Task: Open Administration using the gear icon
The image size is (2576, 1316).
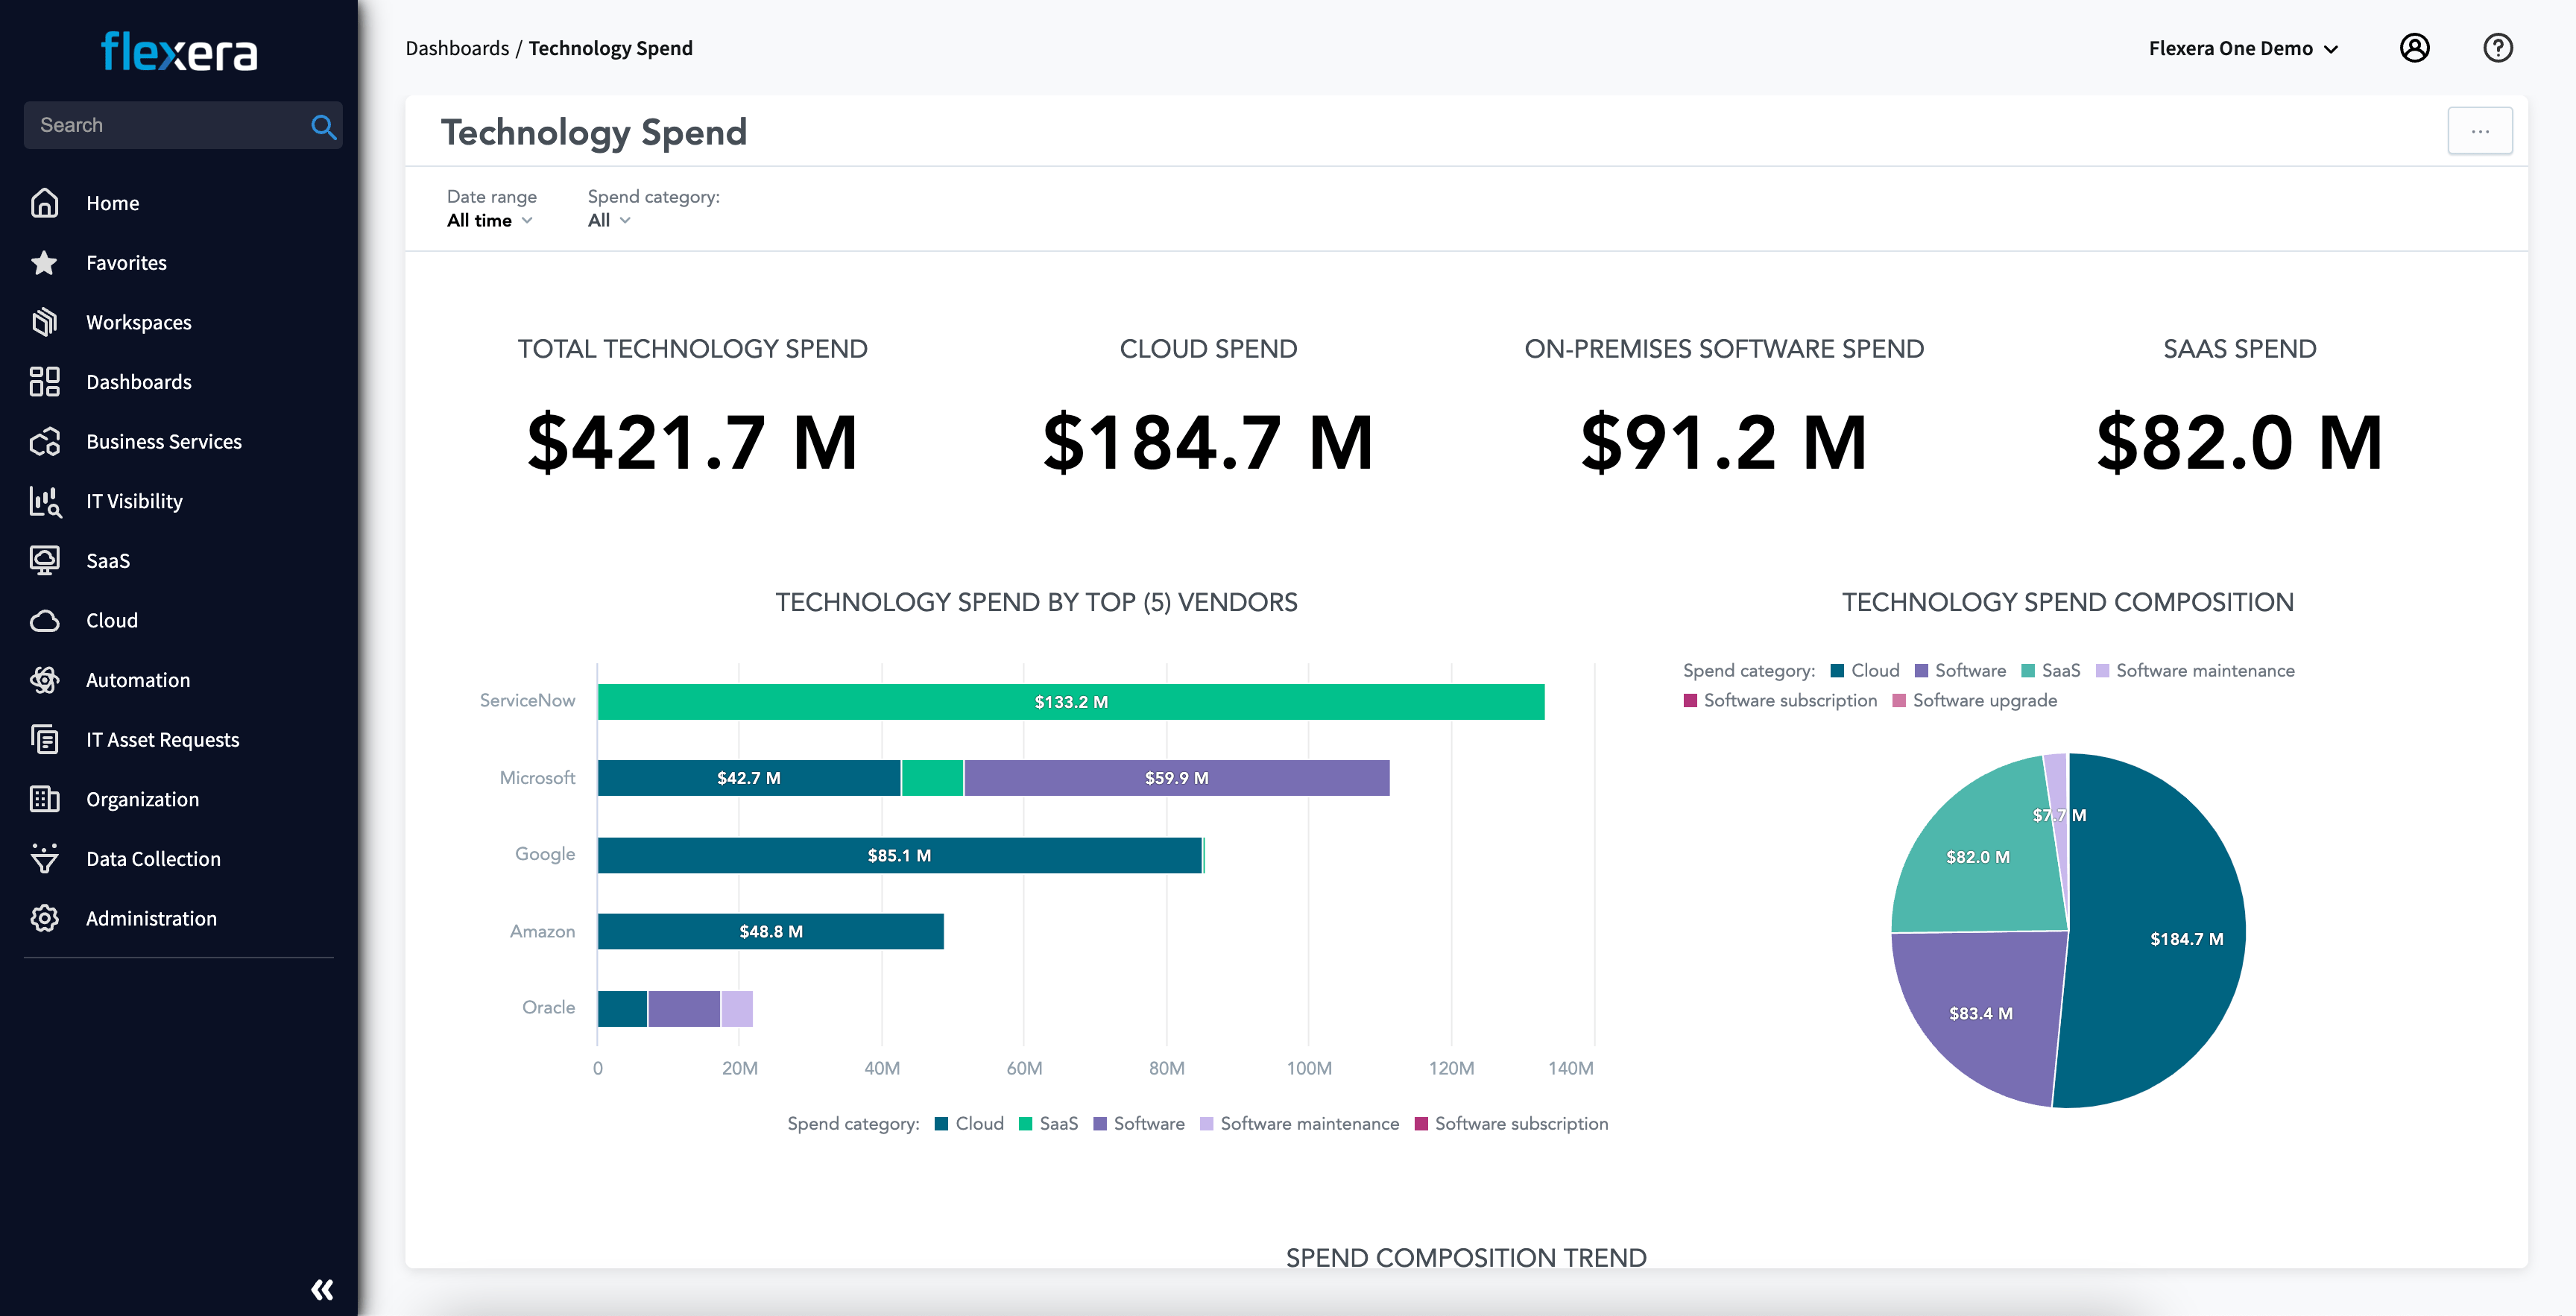Action: [x=45, y=918]
